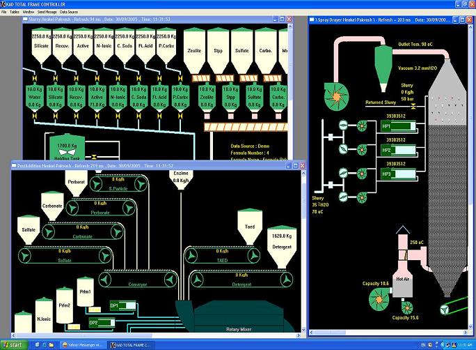Click the yellow valve below the Water hopper

tap(35, 116)
